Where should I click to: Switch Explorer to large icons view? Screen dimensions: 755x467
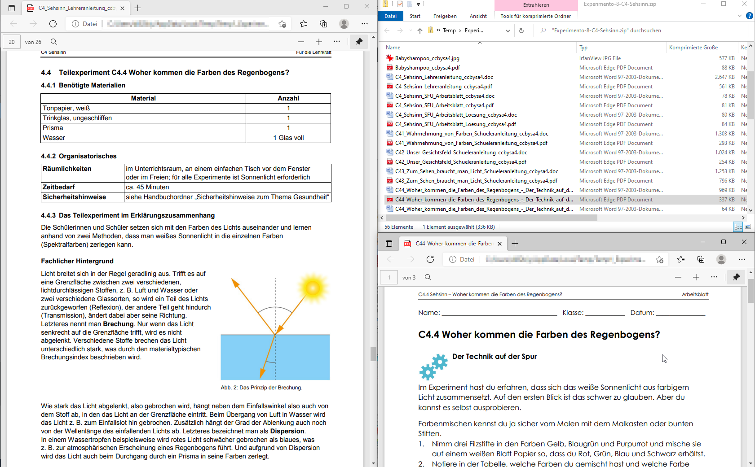pos(748,227)
